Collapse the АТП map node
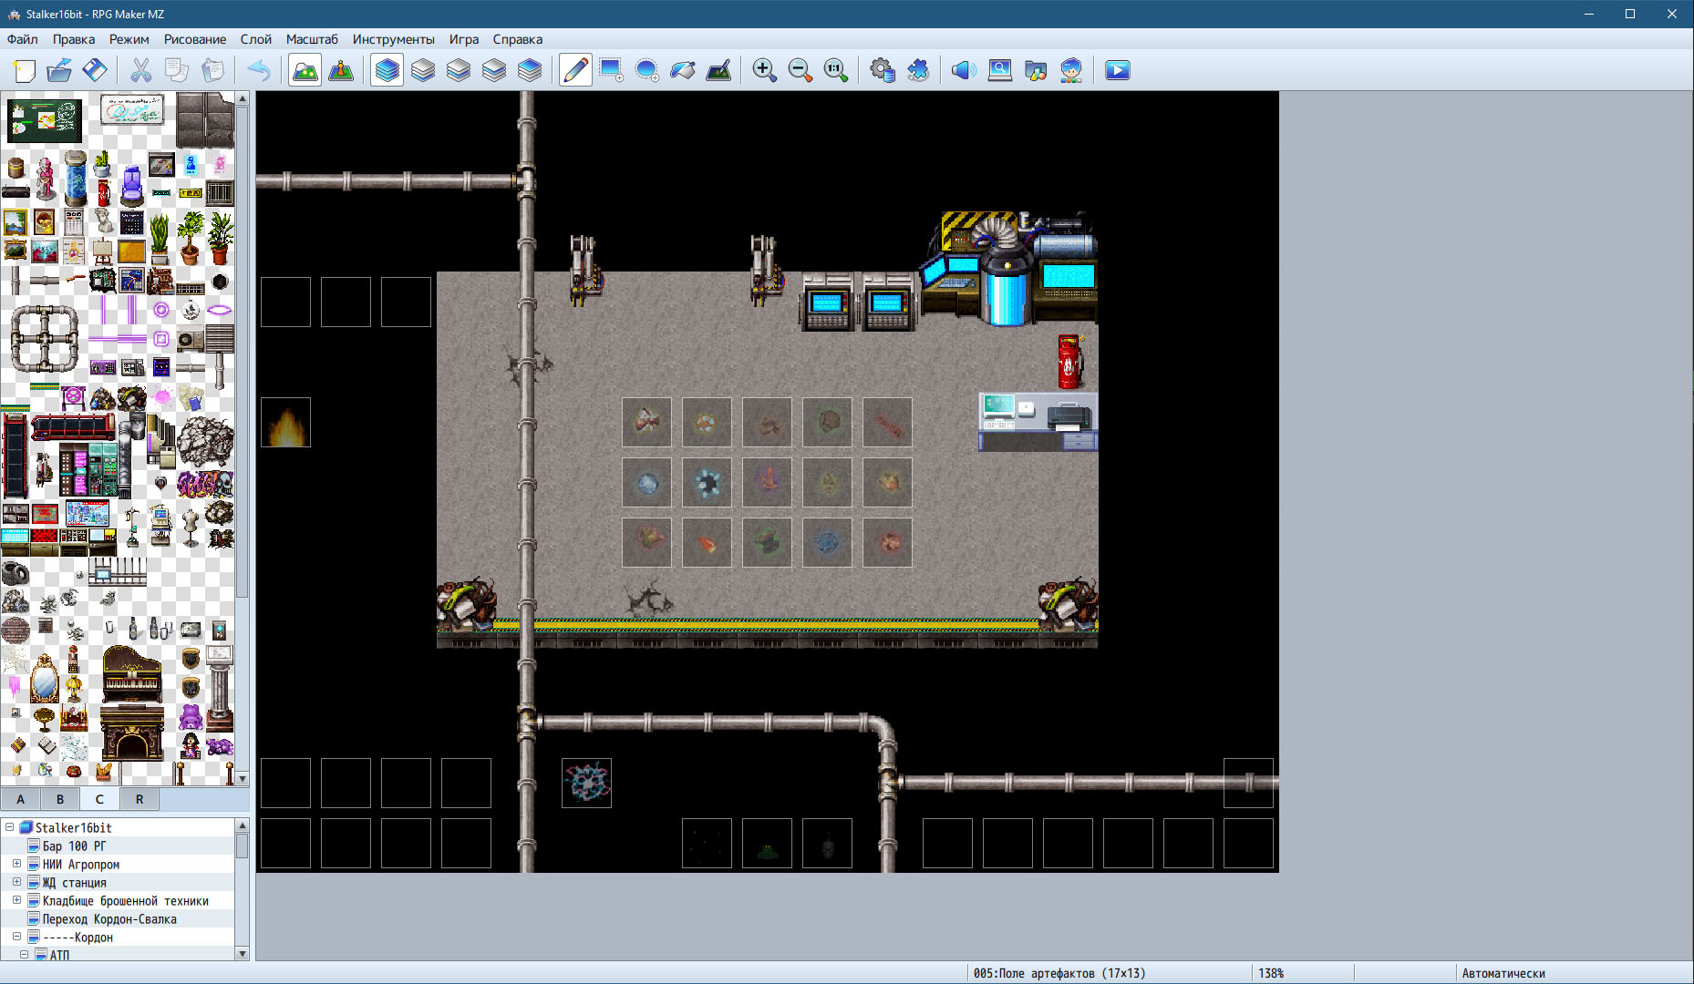Viewport: 1694px width, 984px height. [x=24, y=954]
